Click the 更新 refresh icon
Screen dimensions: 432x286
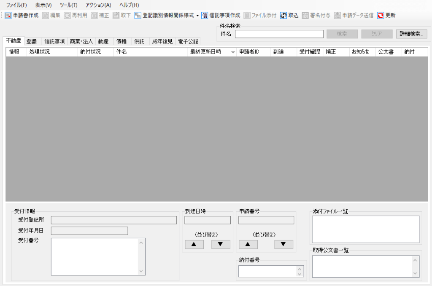(381, 15)
